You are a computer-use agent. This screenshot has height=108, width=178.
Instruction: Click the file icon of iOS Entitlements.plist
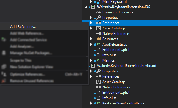tap(99, 50)
